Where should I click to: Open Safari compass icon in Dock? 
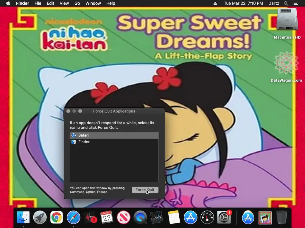[74, 217]
